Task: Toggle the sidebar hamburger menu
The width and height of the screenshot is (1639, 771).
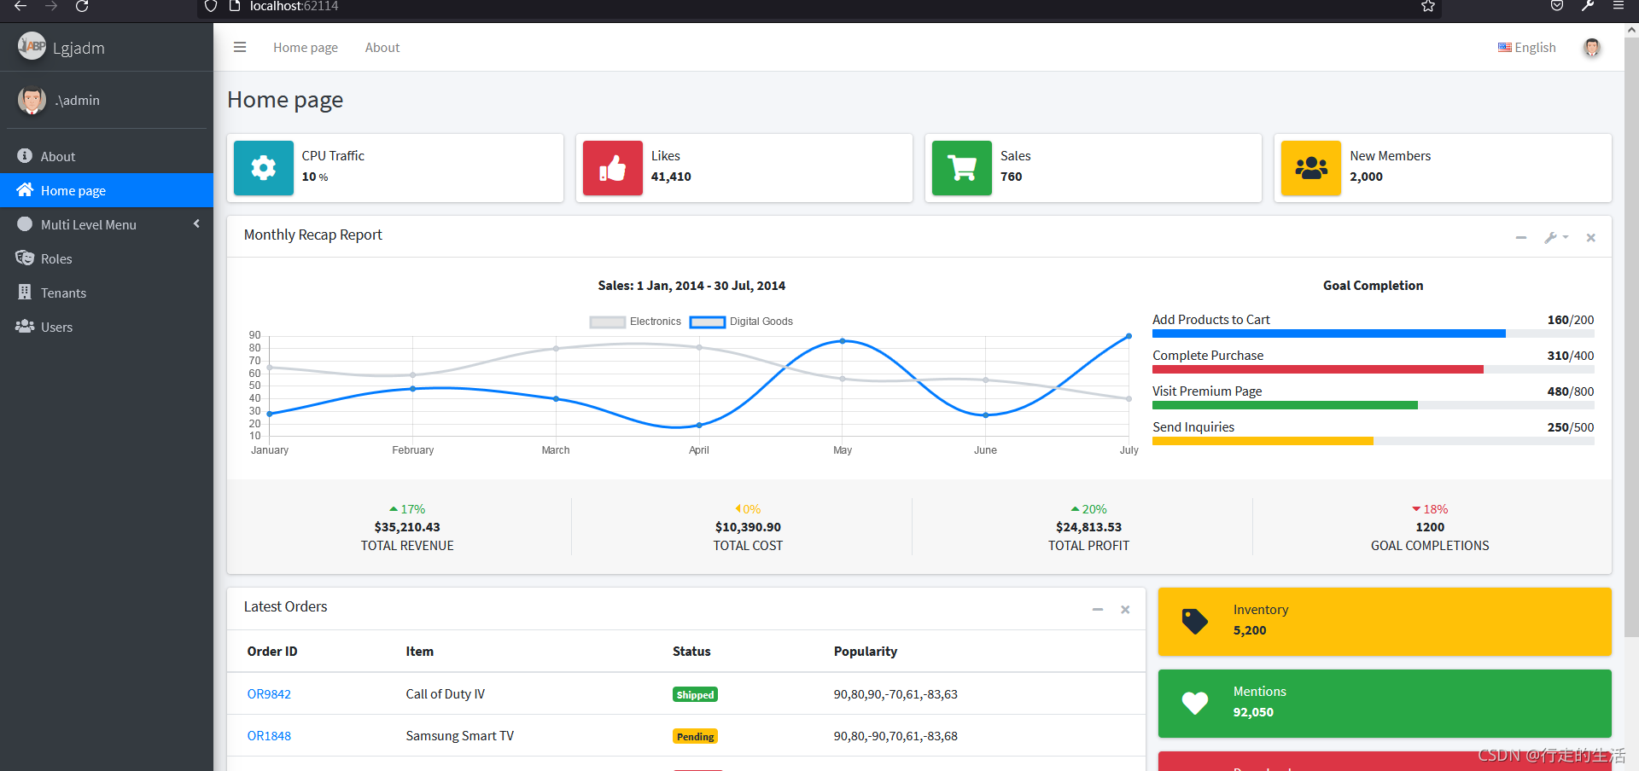Action: (240, 47)
